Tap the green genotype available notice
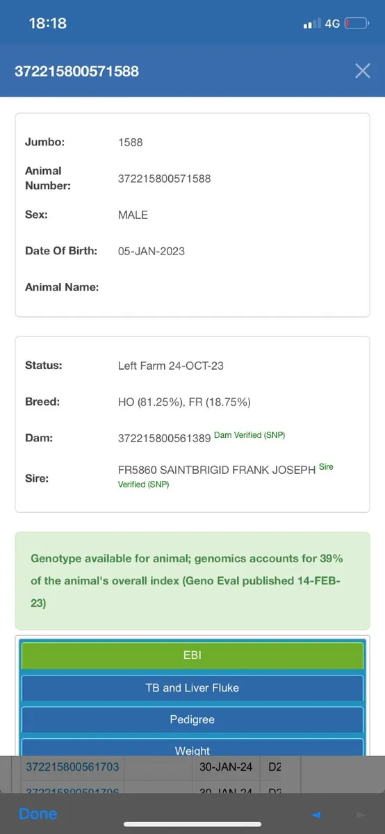The width and height of the screenshot is (385, 834). click(x=192, y=581)
